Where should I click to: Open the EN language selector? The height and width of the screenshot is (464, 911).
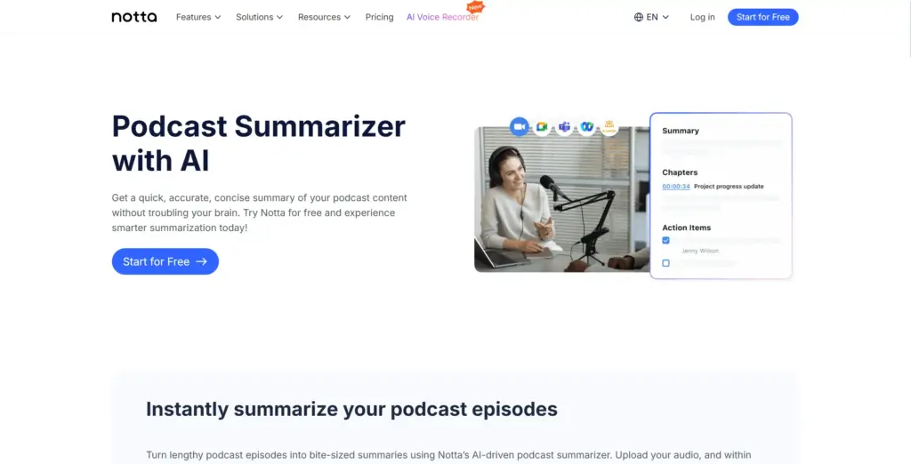click(x=657, y=17)
